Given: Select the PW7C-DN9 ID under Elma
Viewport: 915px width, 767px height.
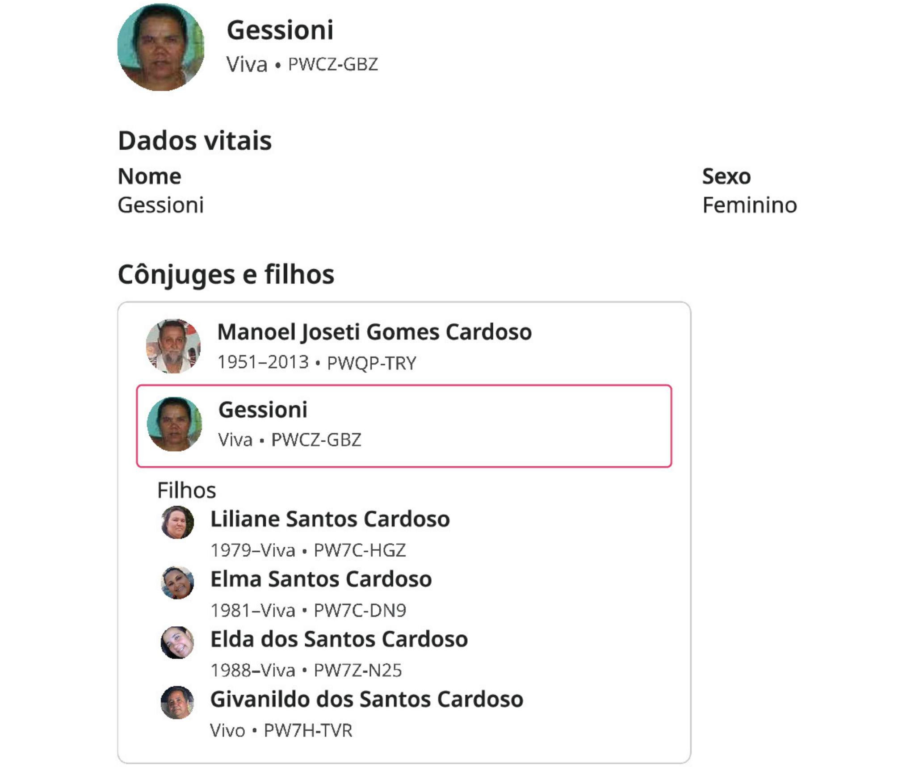Looking at the screenshot, I should [x=360, y=611].
